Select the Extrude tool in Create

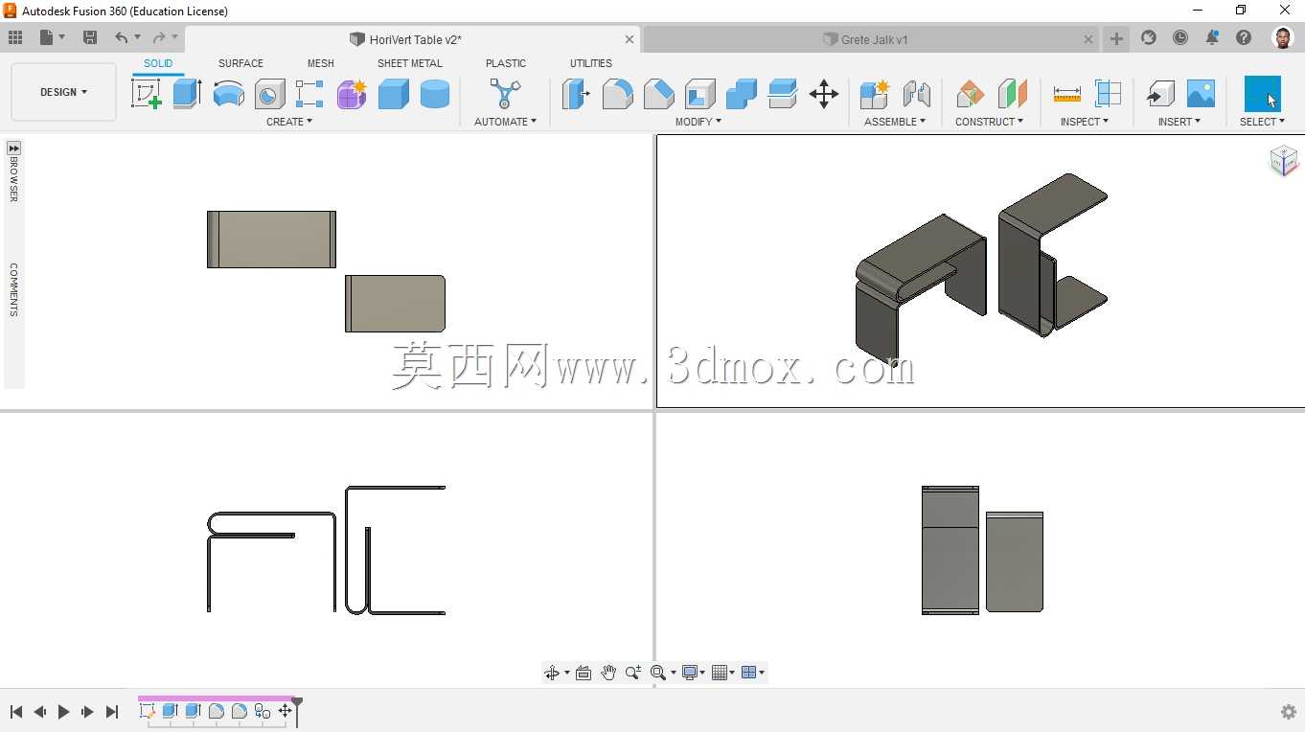pyautogui.click(x=187, y=94)
